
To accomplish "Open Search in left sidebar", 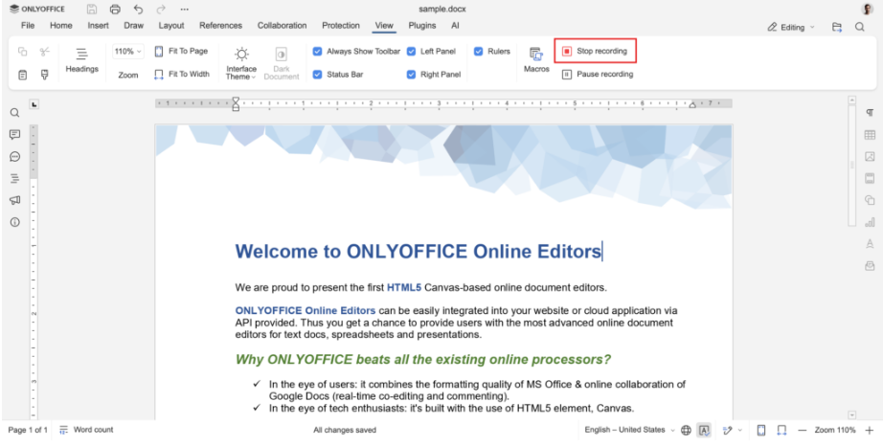I will coord(14,113).
